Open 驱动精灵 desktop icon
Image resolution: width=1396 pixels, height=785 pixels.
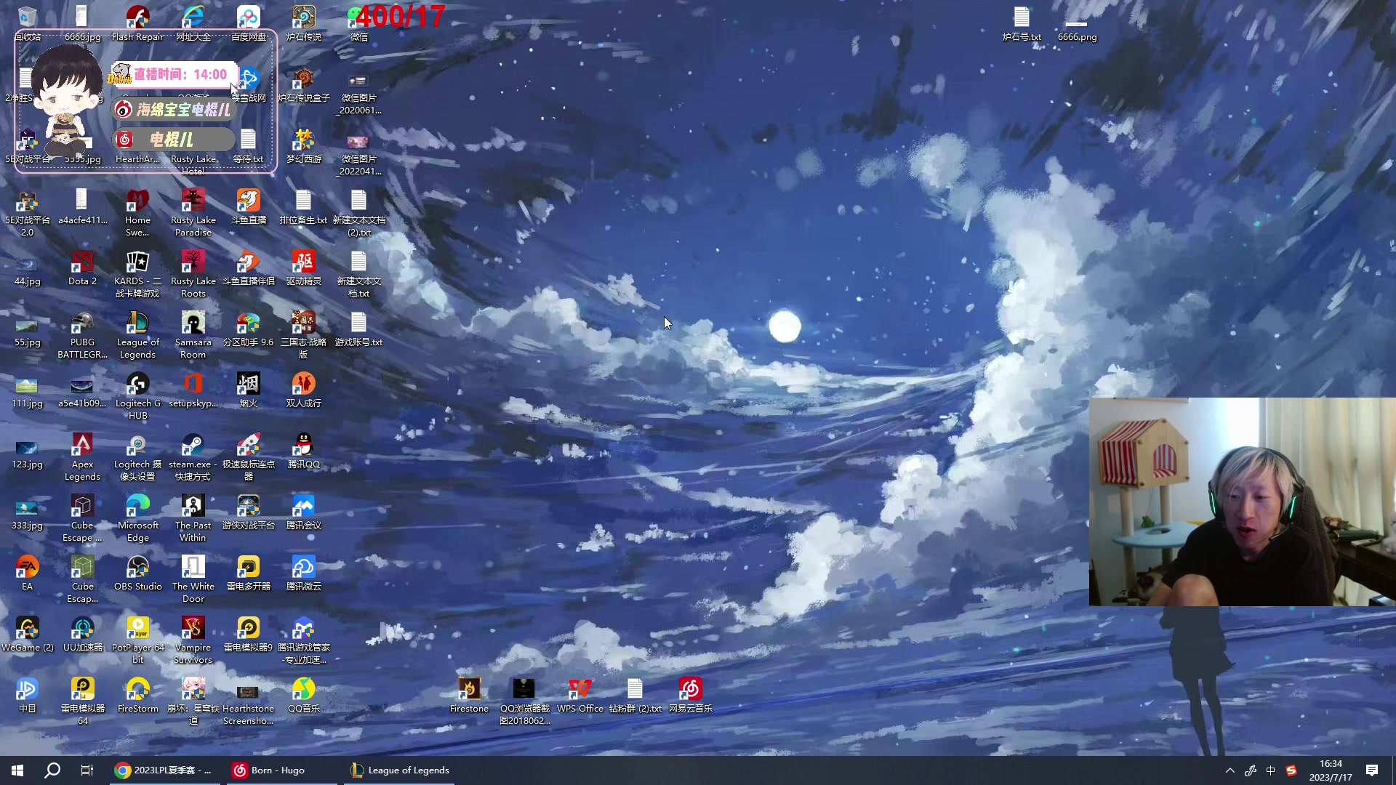tap(303, 267)
